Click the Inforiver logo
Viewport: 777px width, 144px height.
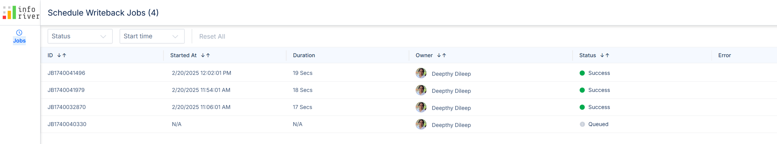21,12
